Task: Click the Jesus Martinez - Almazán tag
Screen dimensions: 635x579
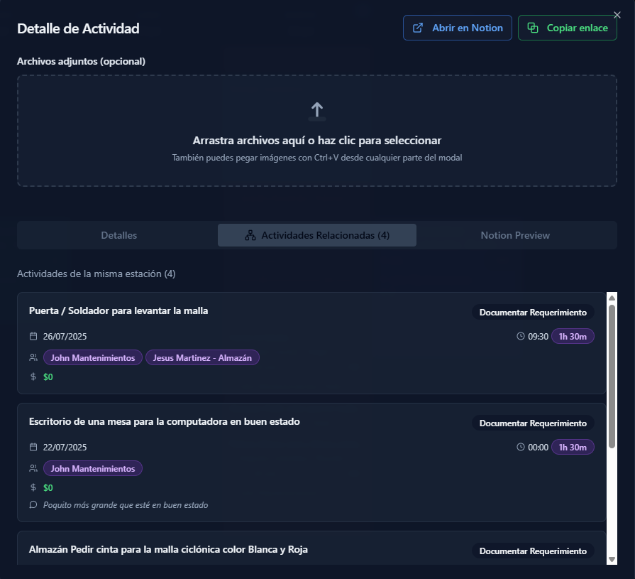Action: [202, 357]
